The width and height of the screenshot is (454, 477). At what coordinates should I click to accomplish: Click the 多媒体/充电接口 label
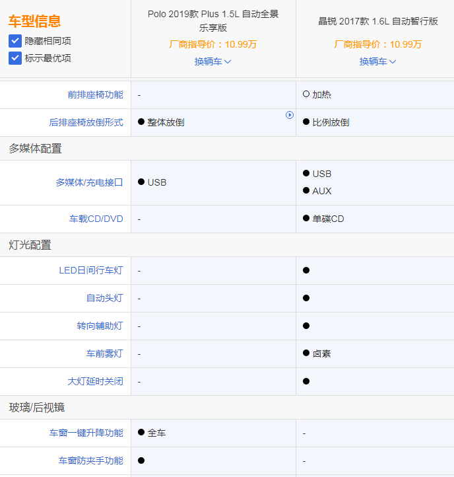click(x=89, y=182)
